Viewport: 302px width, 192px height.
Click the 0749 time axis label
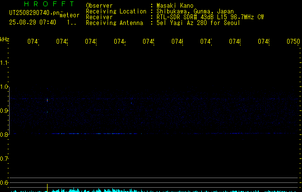[x=264, y=41]
